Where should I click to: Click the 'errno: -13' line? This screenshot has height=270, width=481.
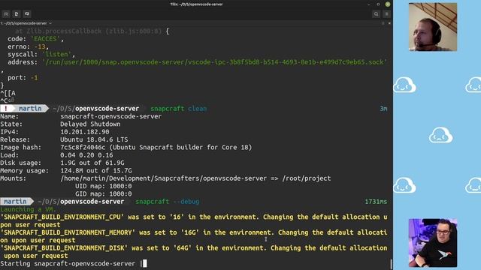[x=29, y=46]
